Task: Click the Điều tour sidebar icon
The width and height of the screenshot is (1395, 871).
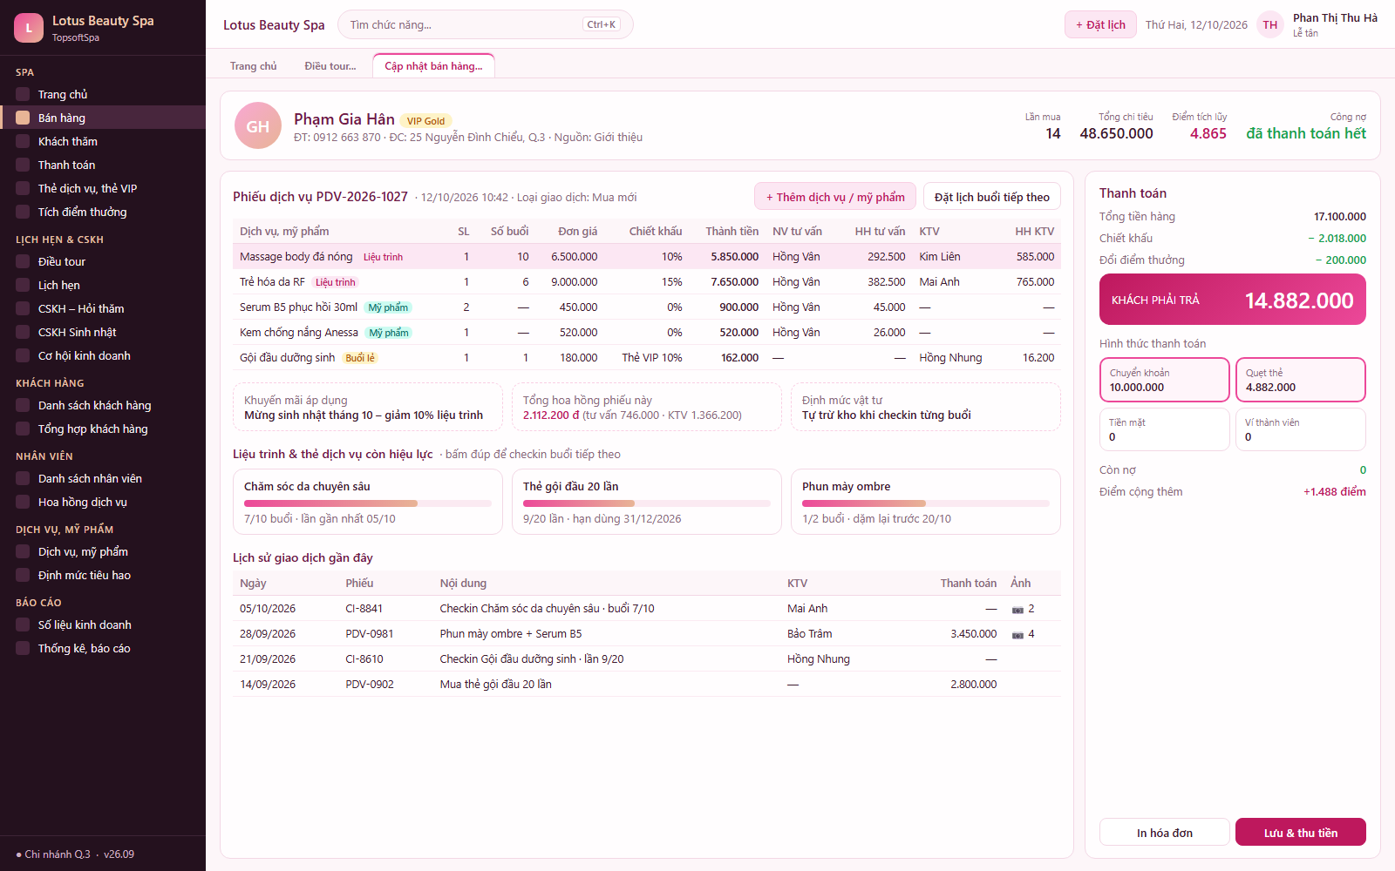Action: [23, 261]
